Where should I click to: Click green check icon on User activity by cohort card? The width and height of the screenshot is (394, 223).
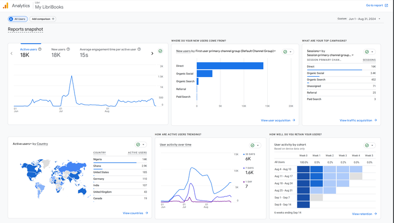point(367,145)
